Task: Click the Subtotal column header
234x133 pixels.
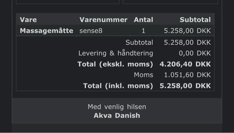Action: pyautogui.click(x=195, y=20)
